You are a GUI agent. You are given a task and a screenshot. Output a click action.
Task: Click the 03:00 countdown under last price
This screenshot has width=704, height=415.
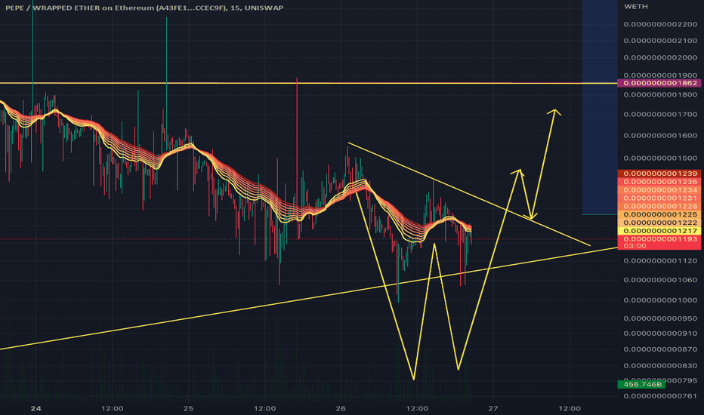(x=635, y=246)
